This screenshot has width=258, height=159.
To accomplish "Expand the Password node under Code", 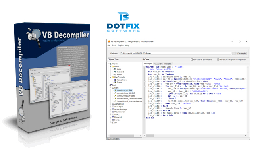I will [x=110, y=117].
